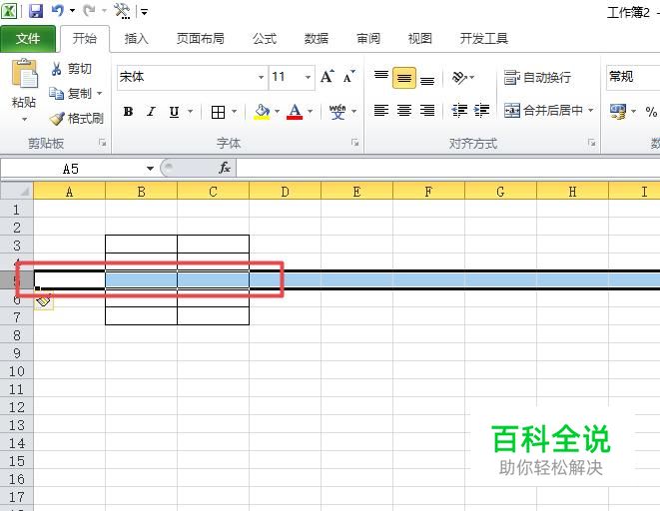Open the fill color dropdown arrow
This screenshot has width=660, height=511.
277,112
